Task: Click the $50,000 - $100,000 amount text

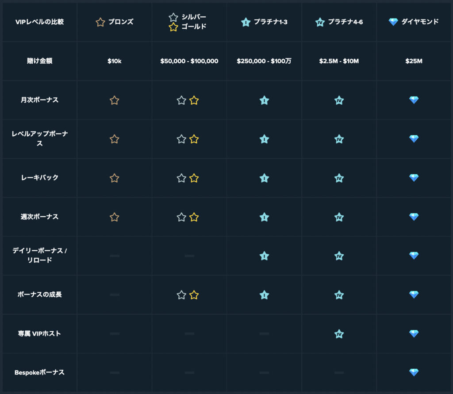Action: (189, 61)
